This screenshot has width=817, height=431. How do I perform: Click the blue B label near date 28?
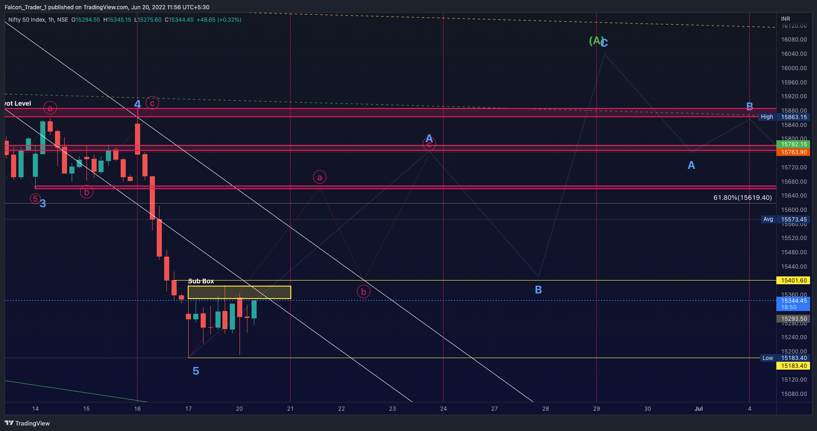click(538, 290)
